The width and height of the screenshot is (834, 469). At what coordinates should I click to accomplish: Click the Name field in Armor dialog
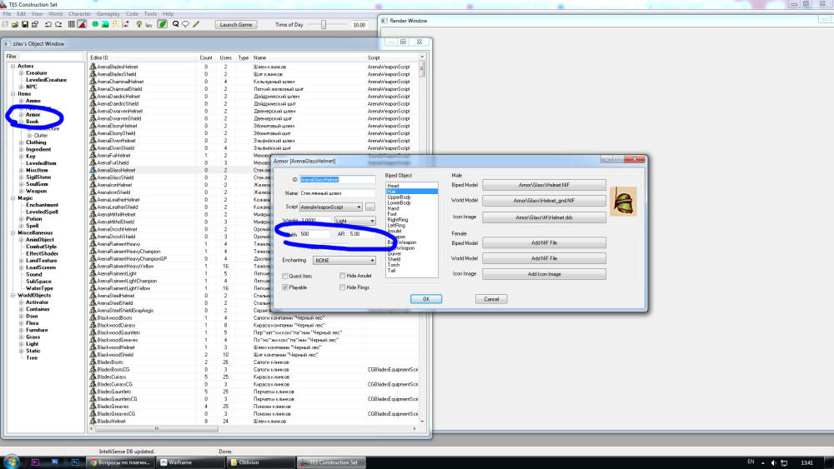coord(337,193)
